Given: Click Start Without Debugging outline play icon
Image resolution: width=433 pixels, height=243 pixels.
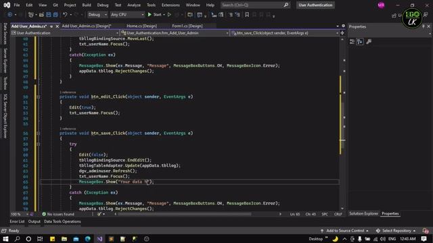Looking at the screenshot, I should click(169, 15).
